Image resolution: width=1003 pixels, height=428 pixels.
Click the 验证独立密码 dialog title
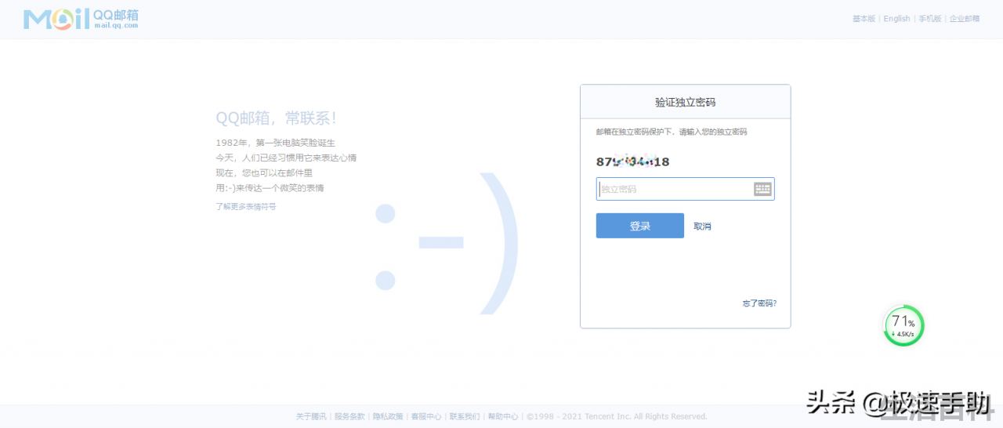[x=685, y=103]
